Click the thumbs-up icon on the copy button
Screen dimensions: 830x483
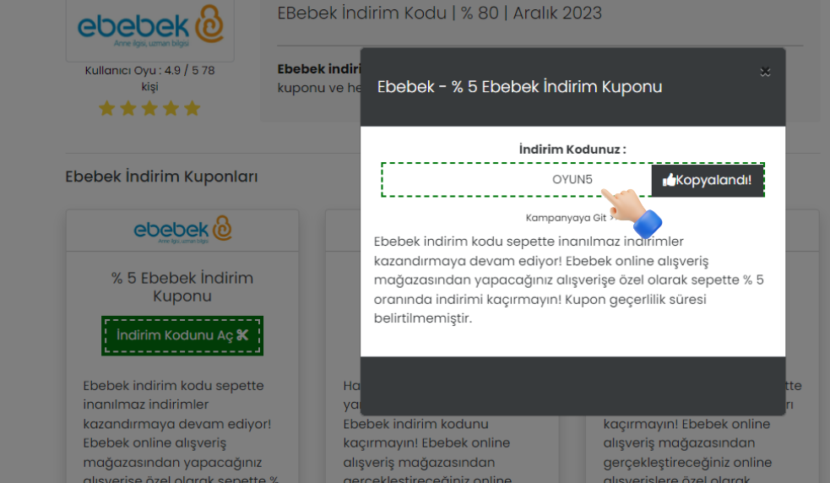(x=669, y=180)
